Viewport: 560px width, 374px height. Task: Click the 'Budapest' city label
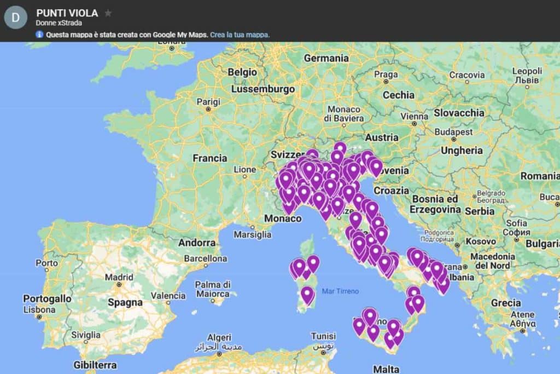(x=453, y=132)
